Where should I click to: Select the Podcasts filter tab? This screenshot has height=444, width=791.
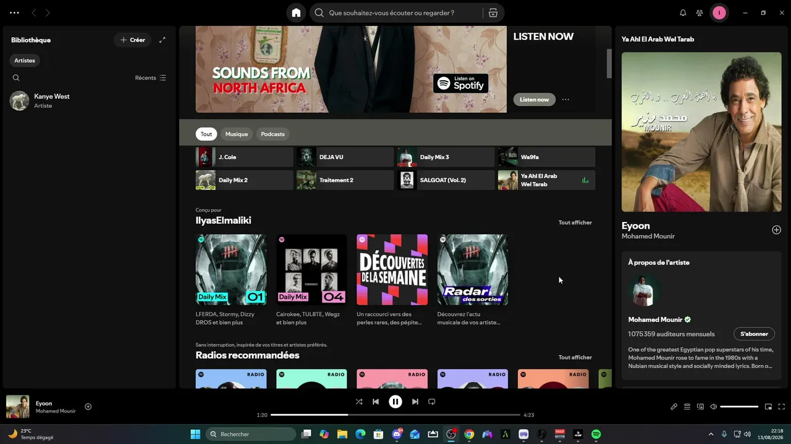[x=273, y=134]
